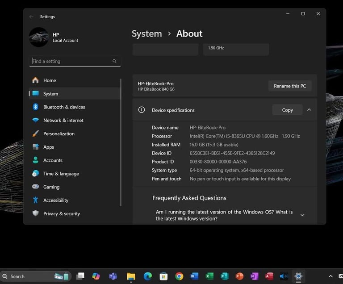Close the Settings window
Screen dimensions: 343x284
(318, 13)
